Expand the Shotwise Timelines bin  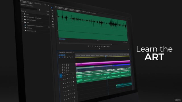[23, 19]
